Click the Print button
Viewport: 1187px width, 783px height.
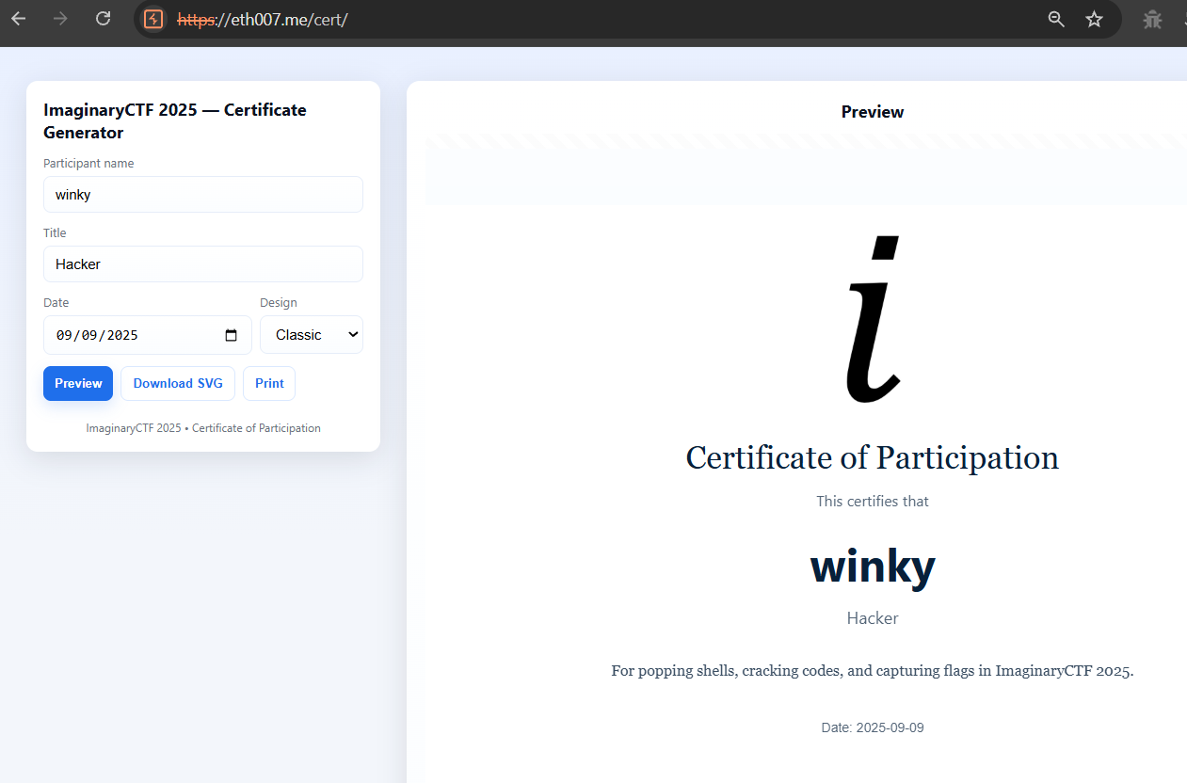(x=269, y=384)
